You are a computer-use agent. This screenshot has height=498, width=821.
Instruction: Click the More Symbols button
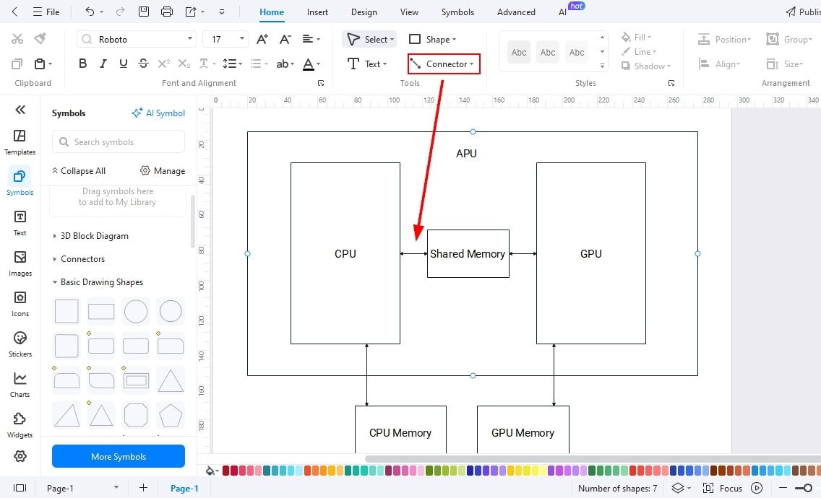point(119,456)
